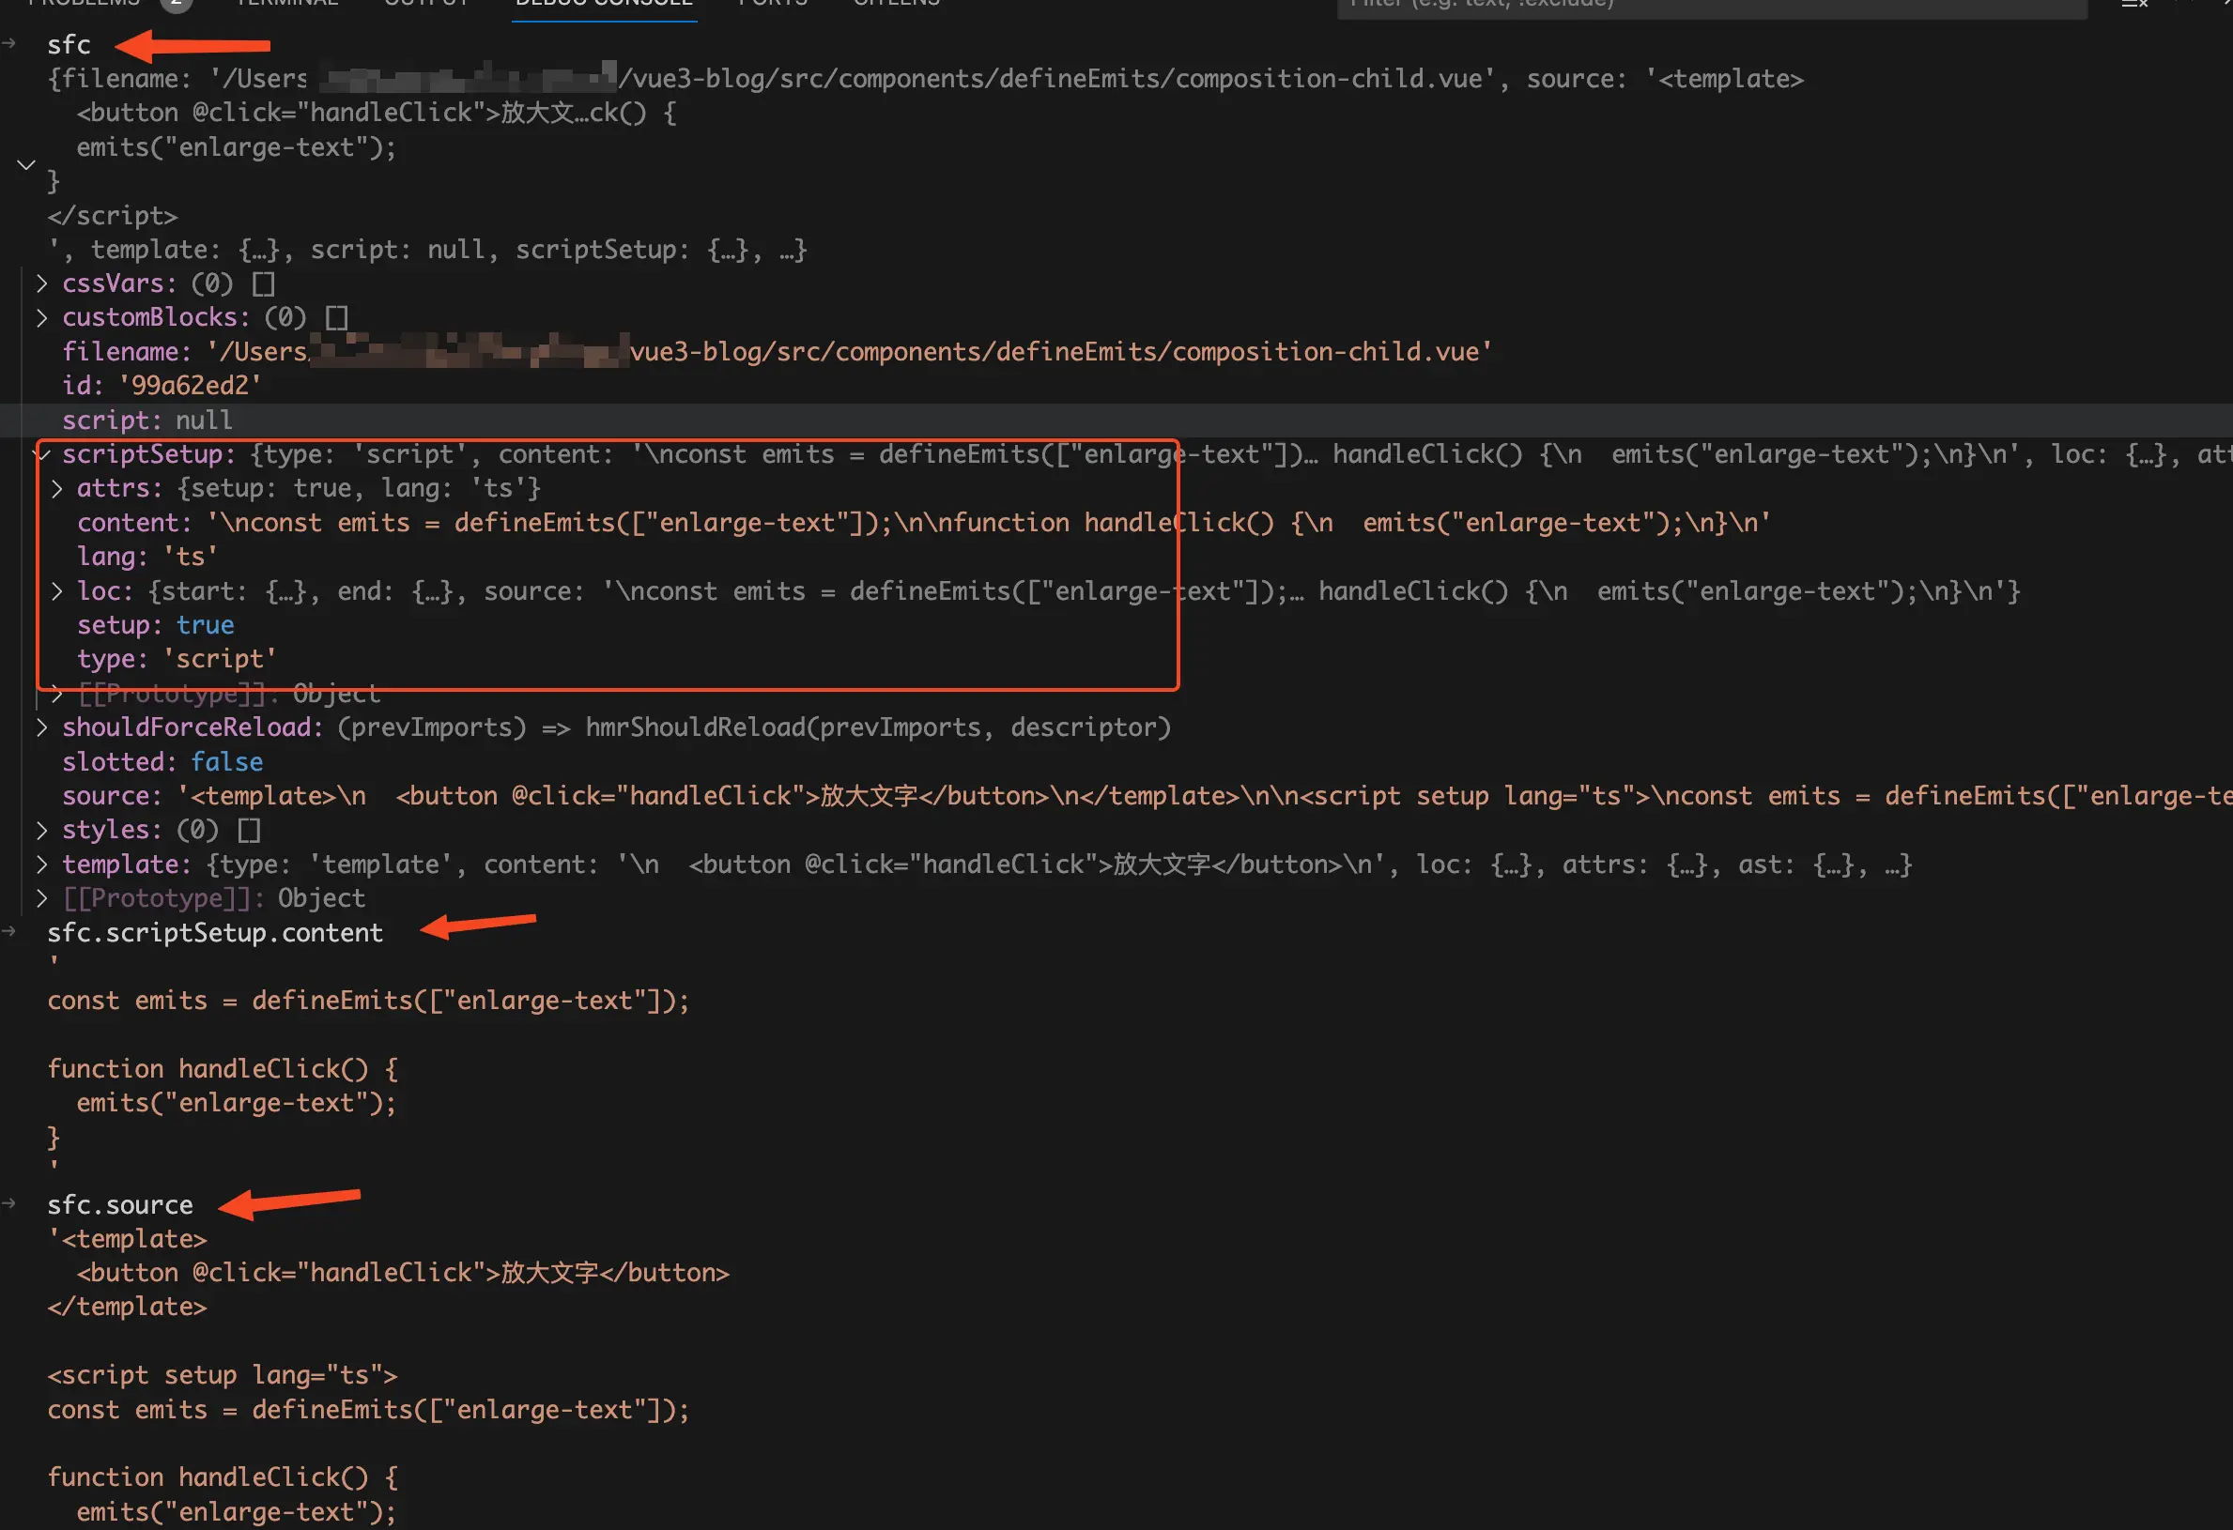Expand the customBlocks array
This screenshot has width=2233, height=1530.
42,317
